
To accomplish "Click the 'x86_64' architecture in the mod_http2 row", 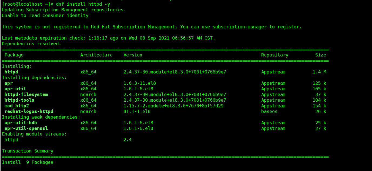I will [x=88, y=106].
